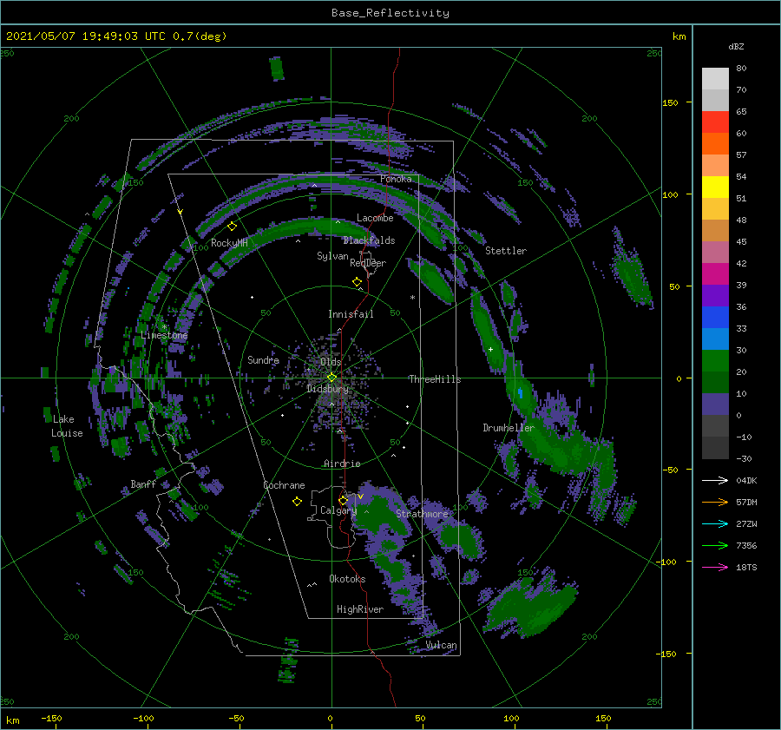Click the RockyMH label

click(x=229, y=243)
